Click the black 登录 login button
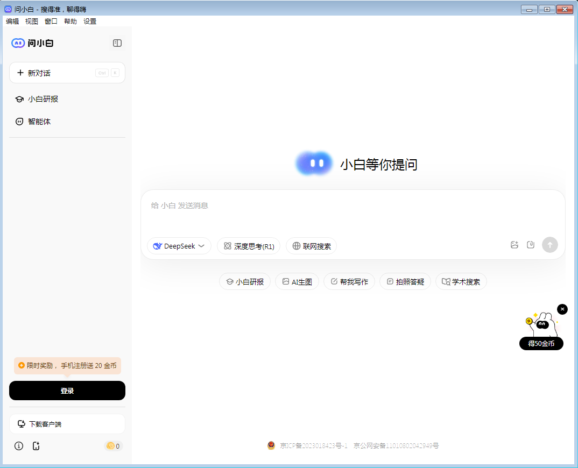This screenshot has height=468, width=578. (x=67, y=391)
